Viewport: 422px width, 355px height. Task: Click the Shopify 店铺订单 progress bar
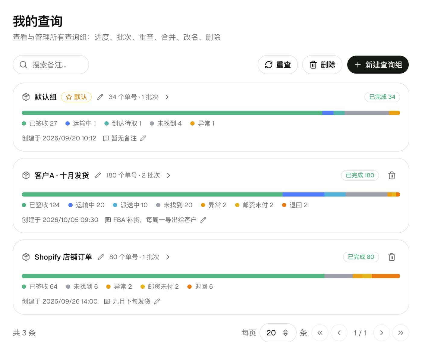pos(211,276)
